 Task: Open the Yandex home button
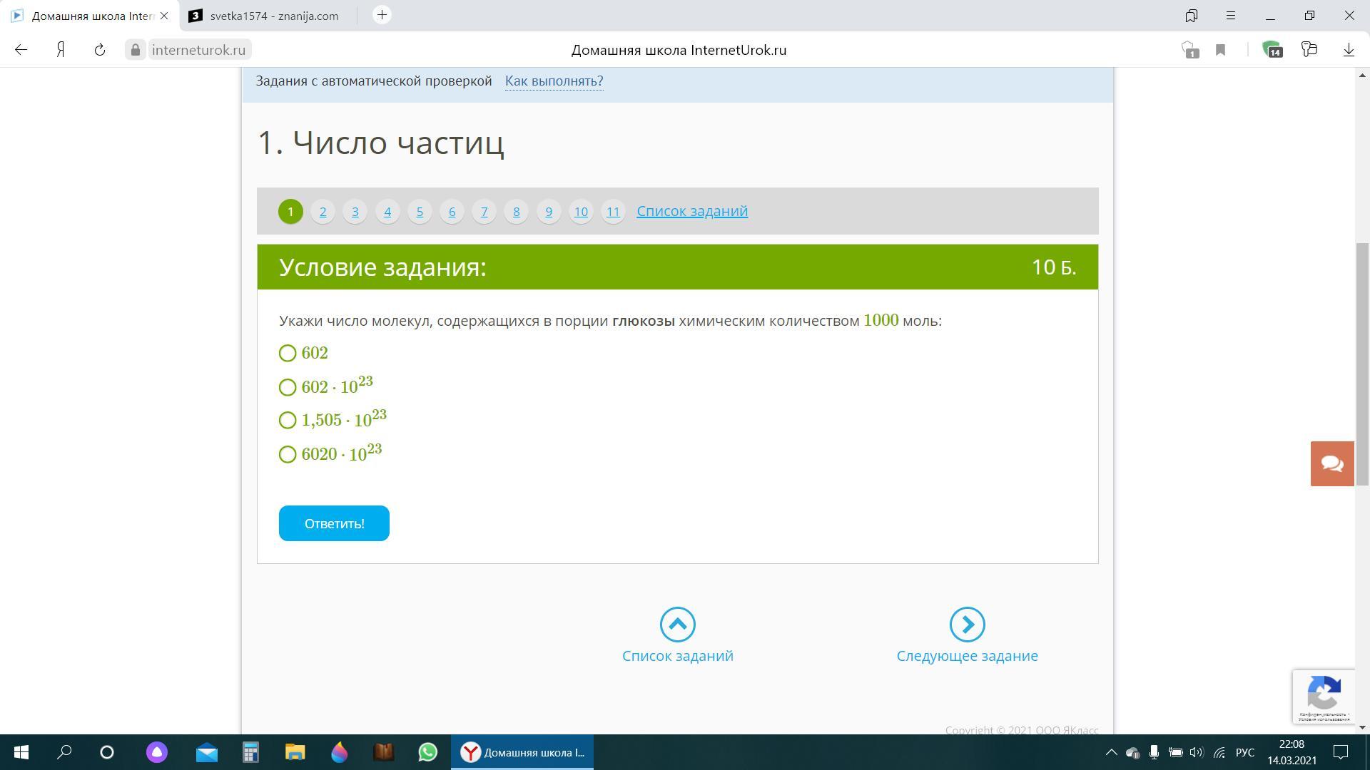click(x=61, y=50)
